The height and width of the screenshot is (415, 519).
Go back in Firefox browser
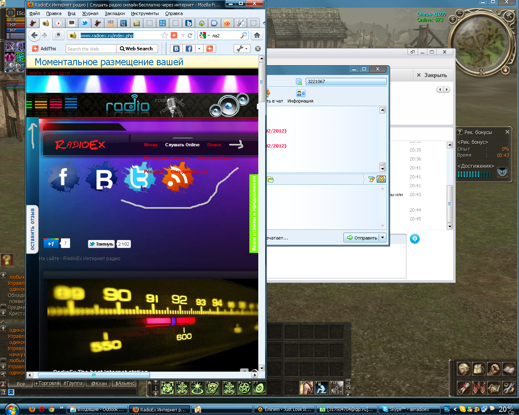coord(34,35)
